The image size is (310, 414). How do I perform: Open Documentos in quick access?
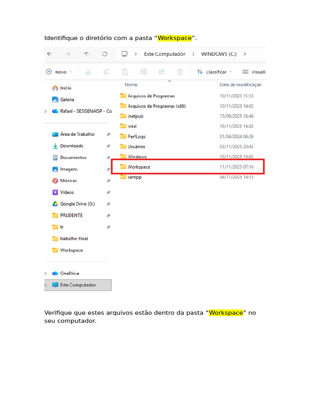click(69, 158)
